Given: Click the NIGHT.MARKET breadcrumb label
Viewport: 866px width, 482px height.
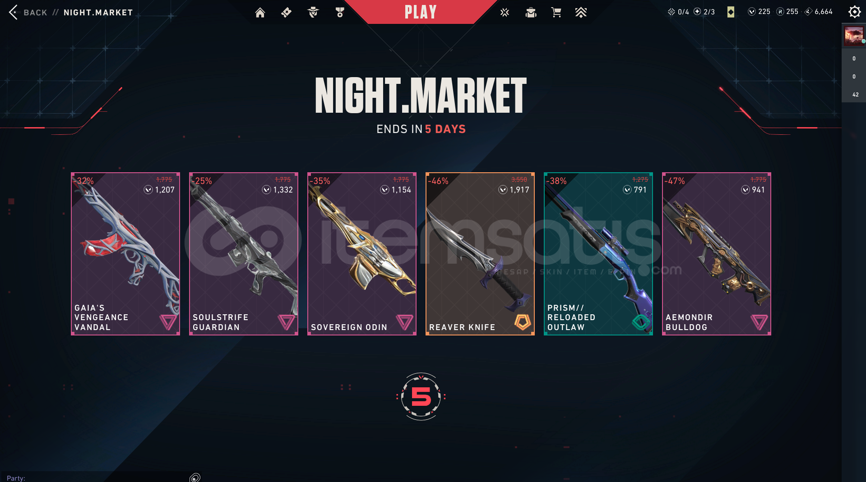Looking at the screenshot, I should [x=98, y=13].
